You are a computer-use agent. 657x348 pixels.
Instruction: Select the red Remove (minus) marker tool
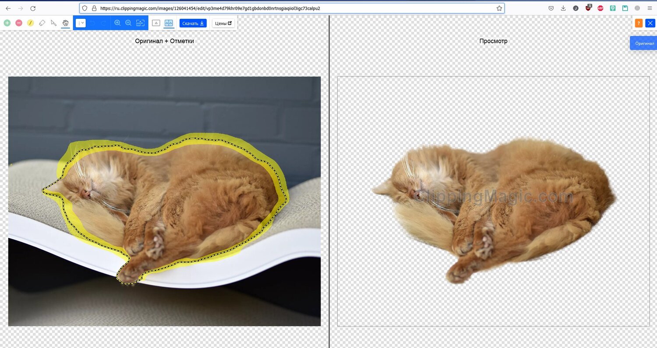click(x=19, y=23)
